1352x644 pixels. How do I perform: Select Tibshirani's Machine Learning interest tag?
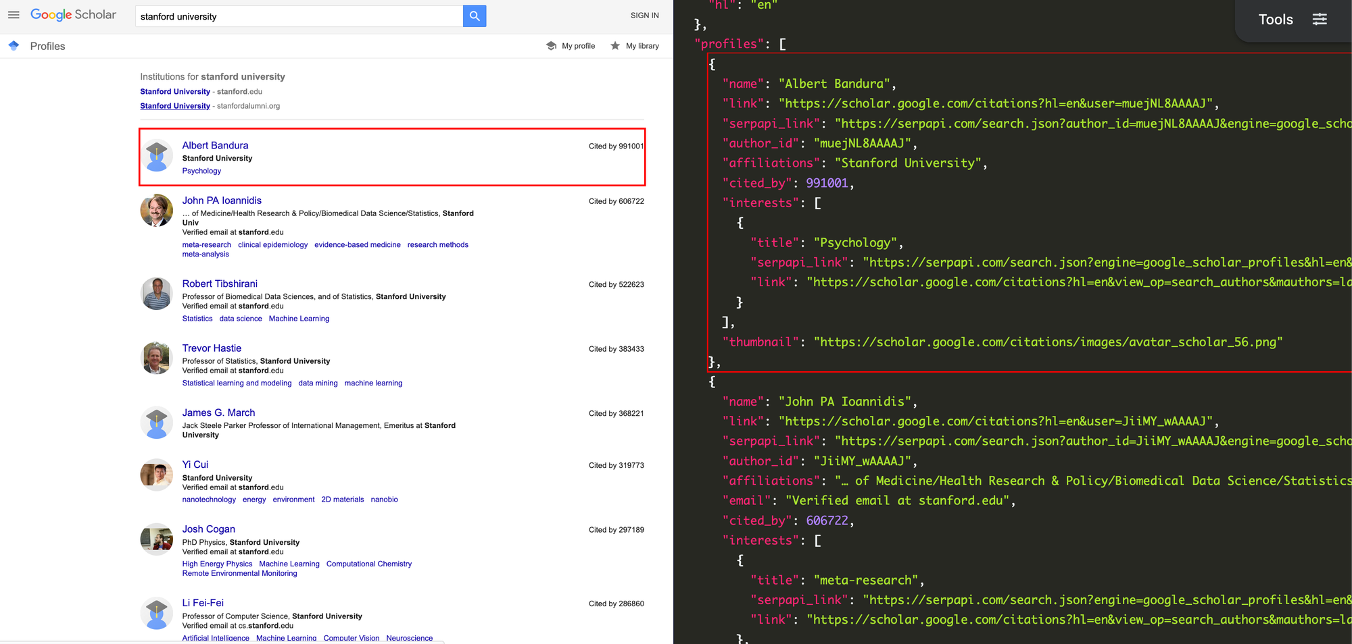[299, 319]
